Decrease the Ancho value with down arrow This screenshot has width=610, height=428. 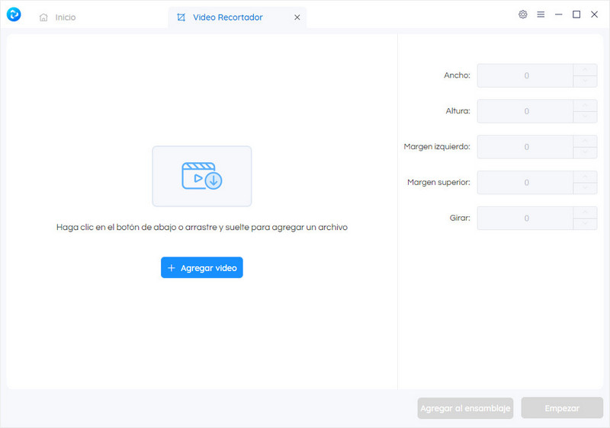tap(586, 81)
